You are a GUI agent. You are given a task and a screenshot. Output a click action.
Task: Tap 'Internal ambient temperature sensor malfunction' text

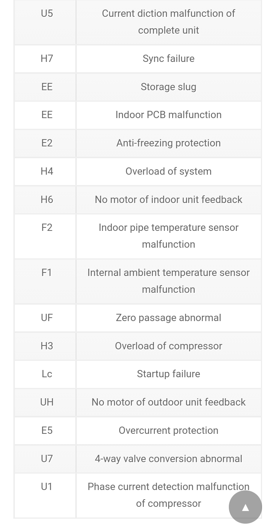click(168, 281)
